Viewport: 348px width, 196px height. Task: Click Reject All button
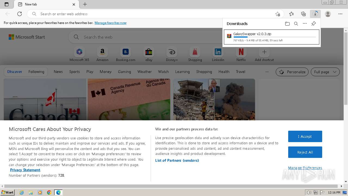[305, 152]
